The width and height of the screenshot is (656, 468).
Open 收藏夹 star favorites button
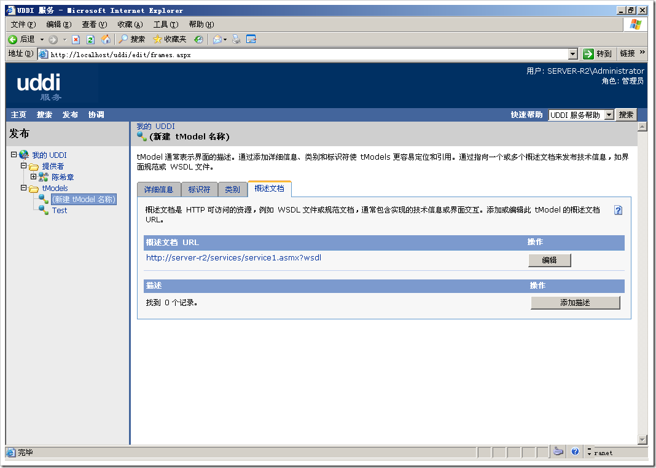point(170,39)
